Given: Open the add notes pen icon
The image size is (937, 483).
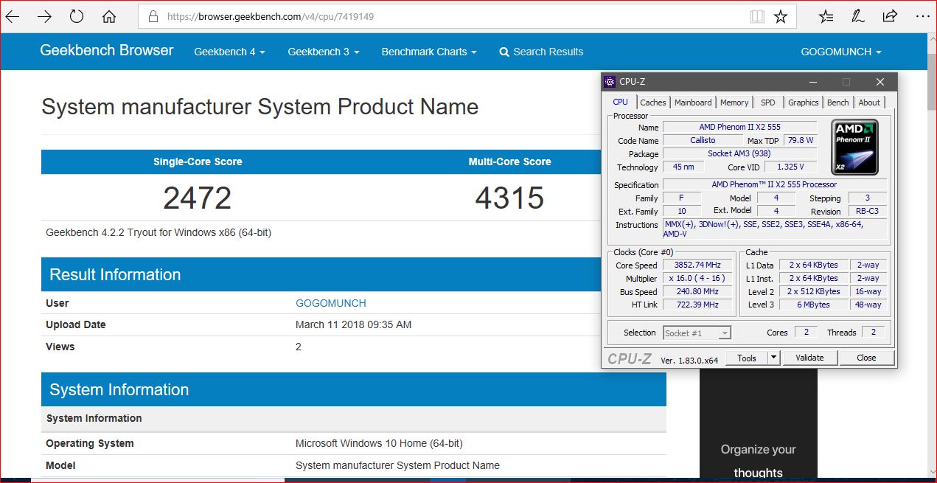Looking at the screenshot, I should [x=858, y=16].
